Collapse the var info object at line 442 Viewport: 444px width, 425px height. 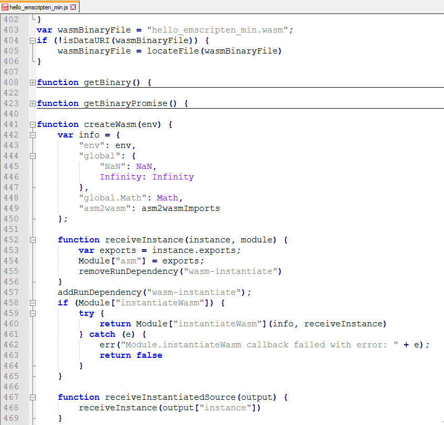pyautogui.click(x=33, y=135)
